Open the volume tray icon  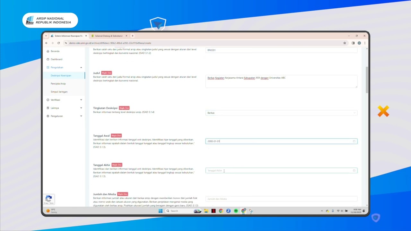[x=342, y=211]
